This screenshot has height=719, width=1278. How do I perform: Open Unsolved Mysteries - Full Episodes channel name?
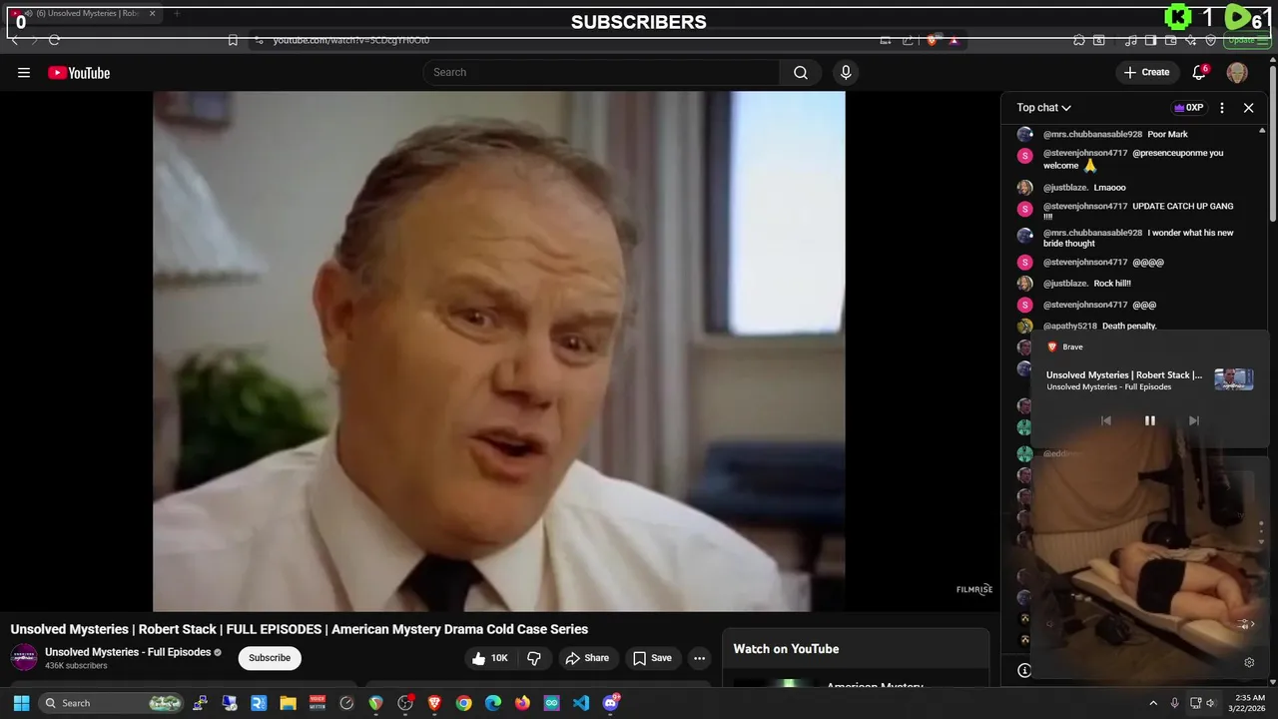pos(128,652)
